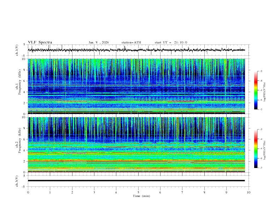280x216 pixels.
Task: Click time axis tick label "9"
Action: click(226, 192)
